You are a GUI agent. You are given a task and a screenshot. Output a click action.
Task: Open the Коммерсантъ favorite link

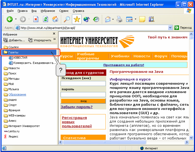(x=33, y=63)
